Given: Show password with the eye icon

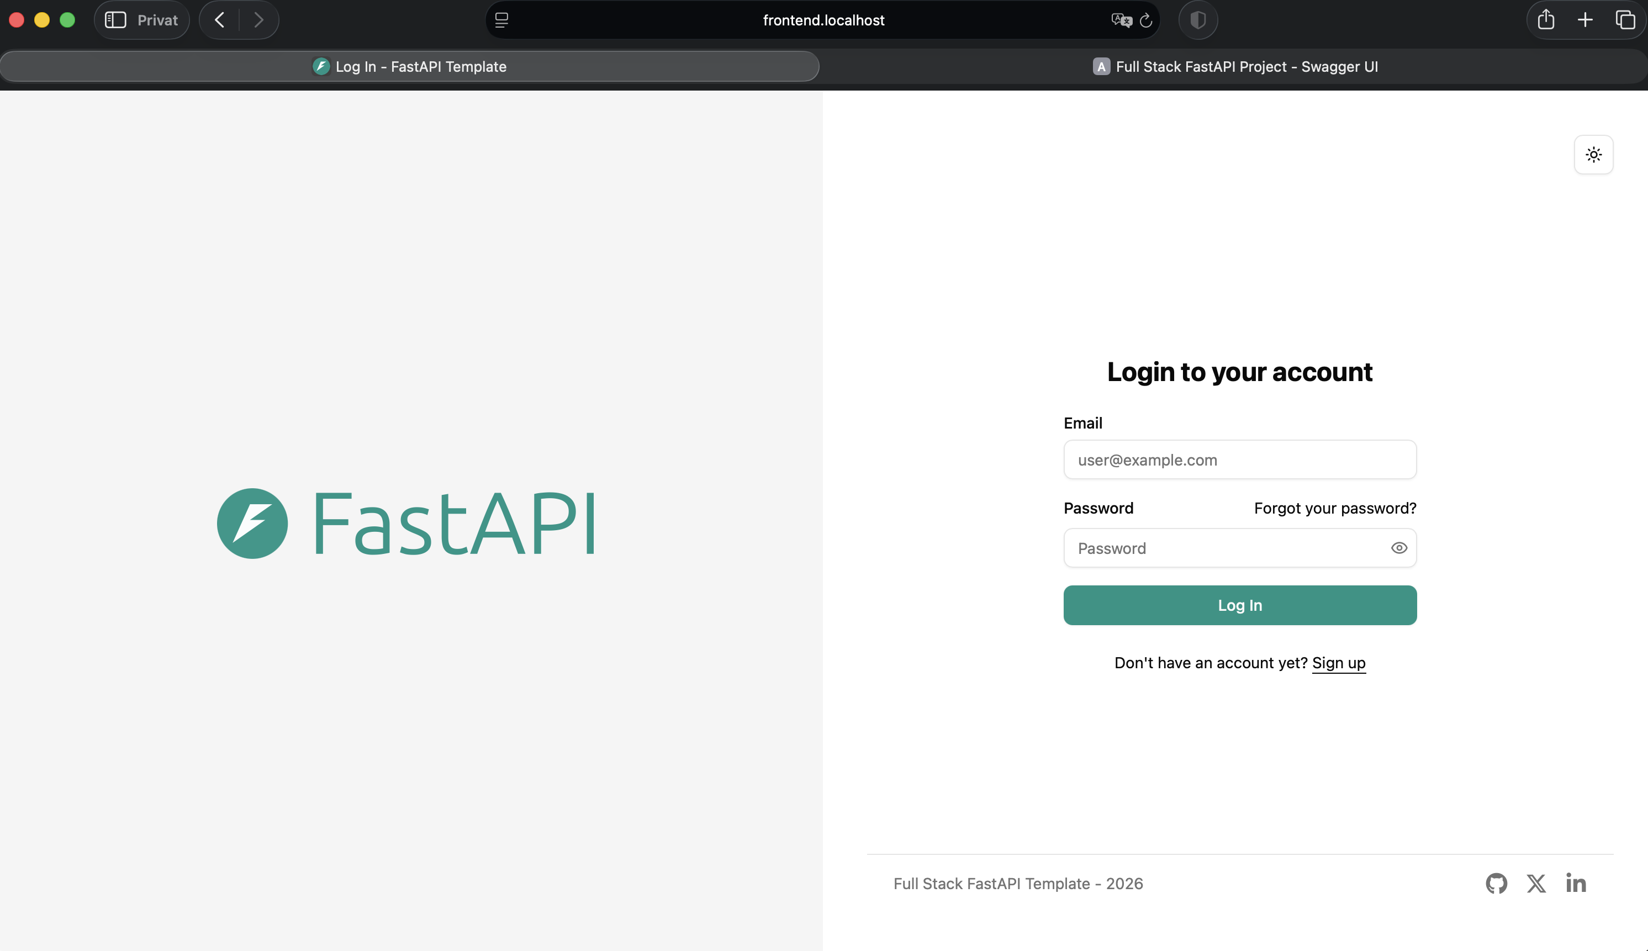Looking at the screenshot, I should point(1398,548).
